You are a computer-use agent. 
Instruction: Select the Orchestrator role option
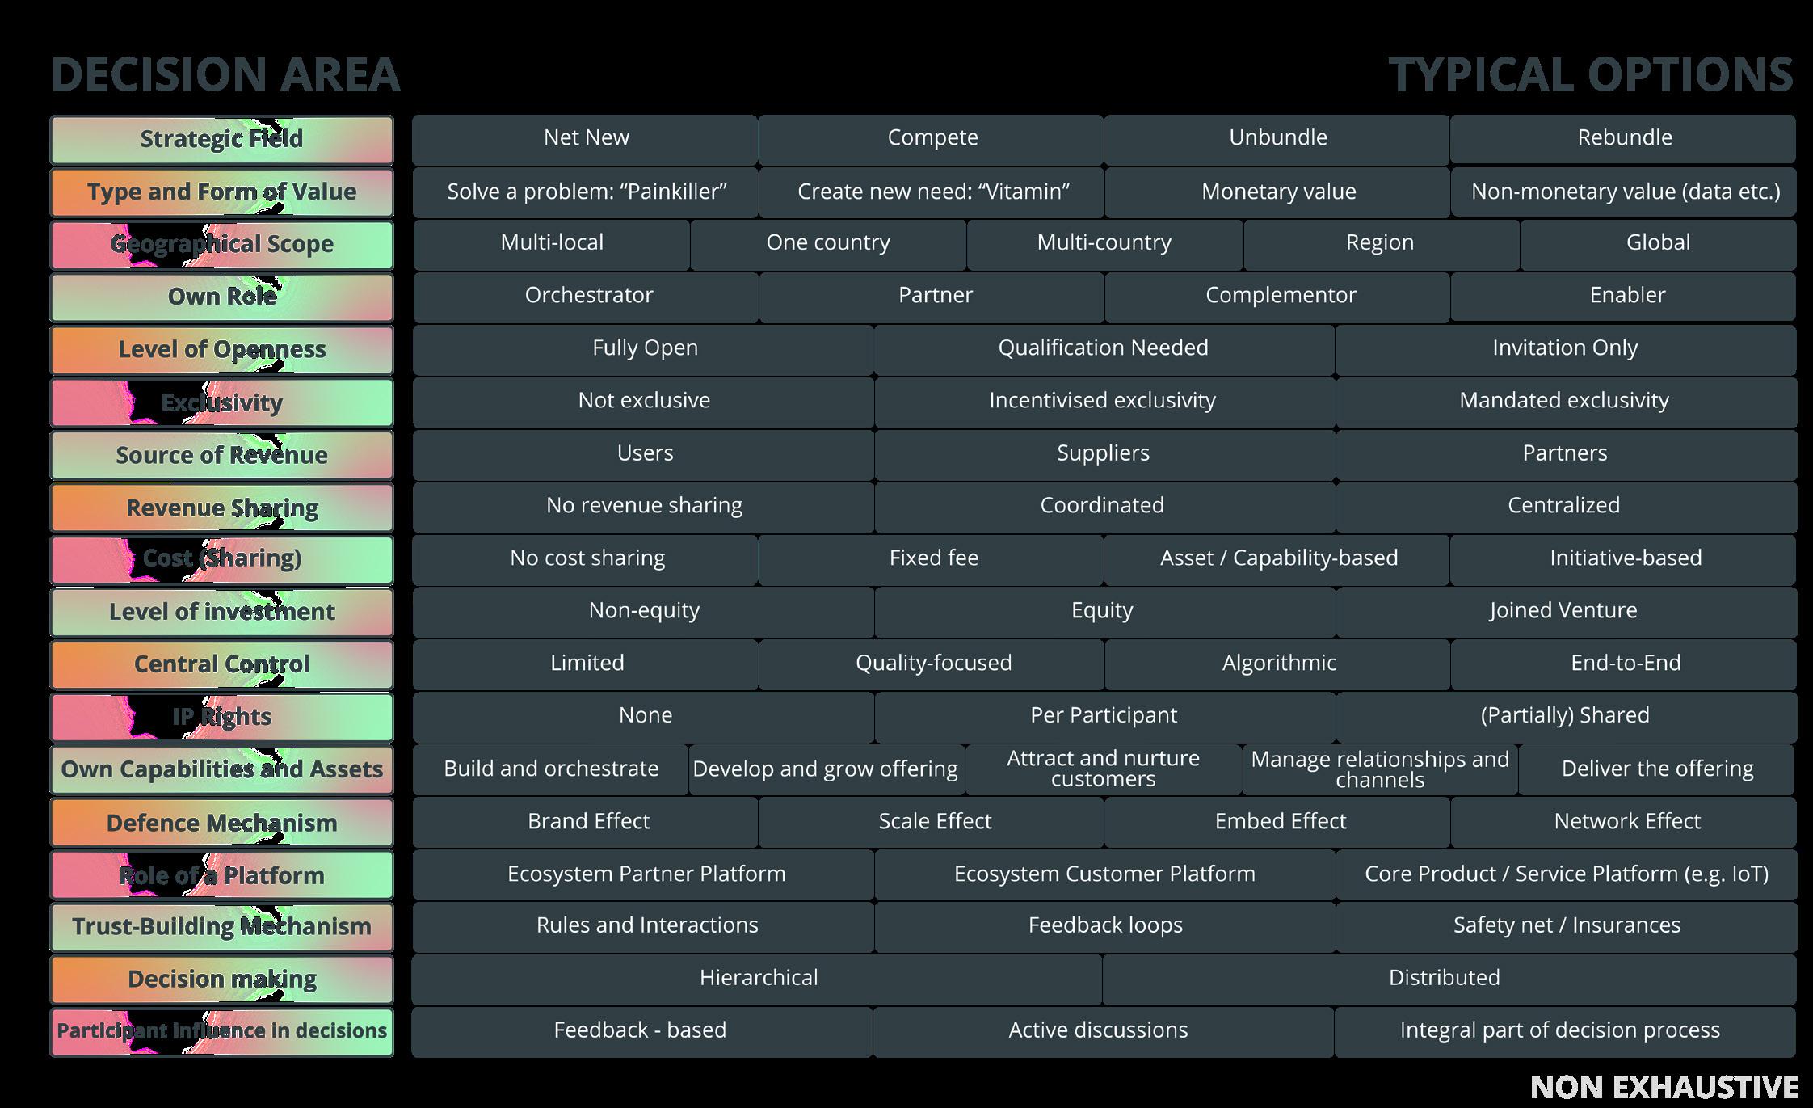coord(587,296)
